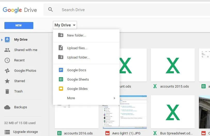Click the Trash bin icon
The height and width of the screenshot is (136, 210).
click(x=7, y=91)
